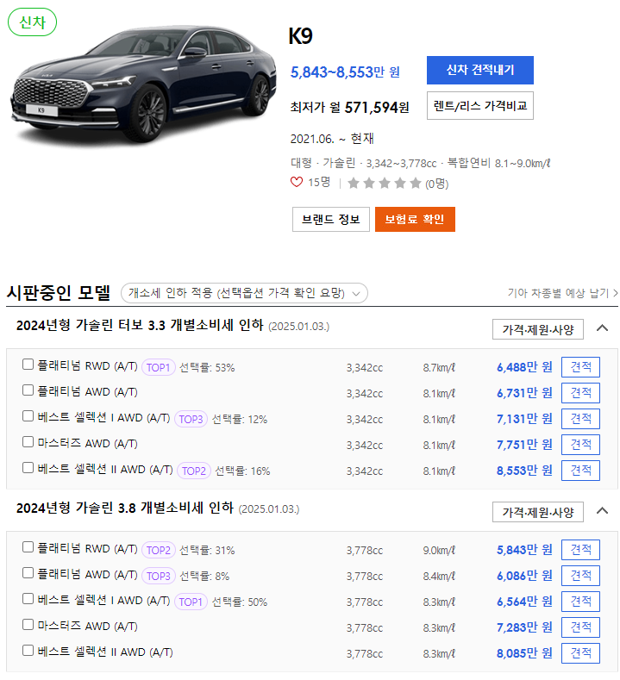The width and height of the screenshot is (620, 680).
Task: Check the 6,488만 원 플래티넘 RWD checkbox
Action: click(28, 365)
